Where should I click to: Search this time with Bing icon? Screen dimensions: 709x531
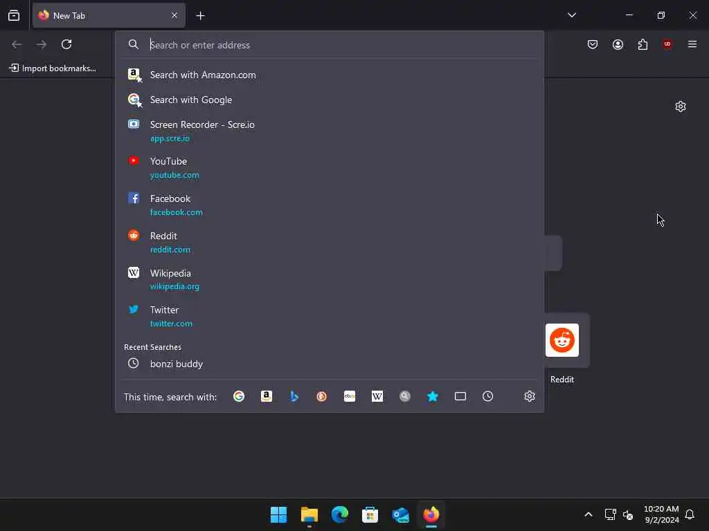[294, 396]
